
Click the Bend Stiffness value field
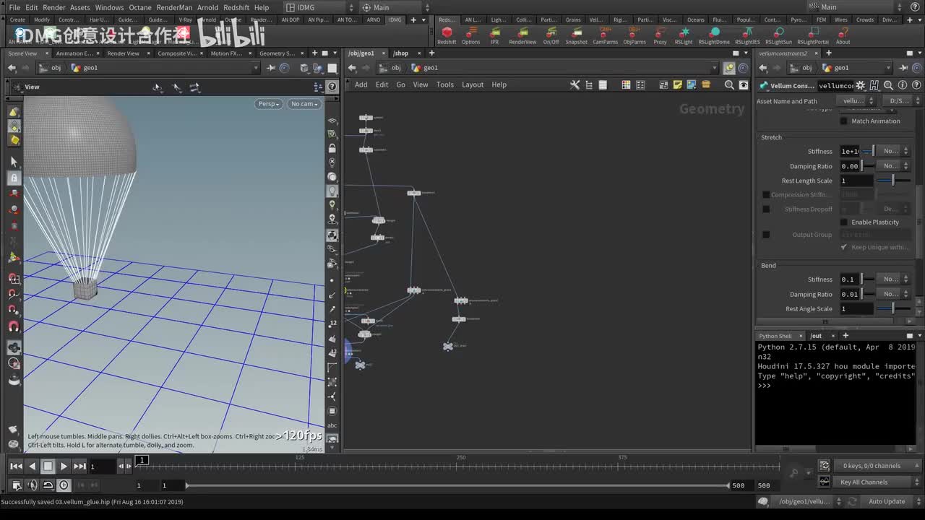(x=848, y=279)
